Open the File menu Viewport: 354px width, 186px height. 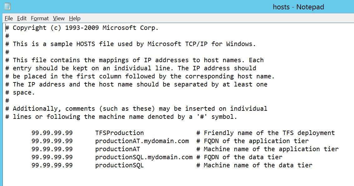pos(9,18)
